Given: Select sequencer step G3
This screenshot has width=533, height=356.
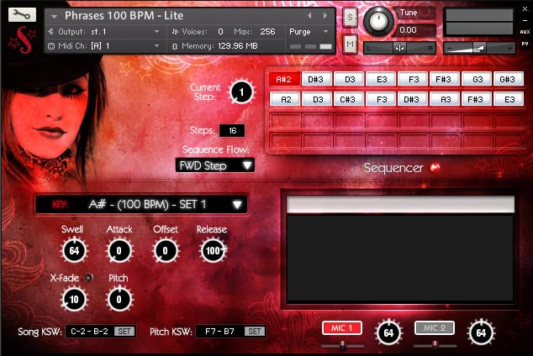Looking at the screenshot, I should point(478,80).
